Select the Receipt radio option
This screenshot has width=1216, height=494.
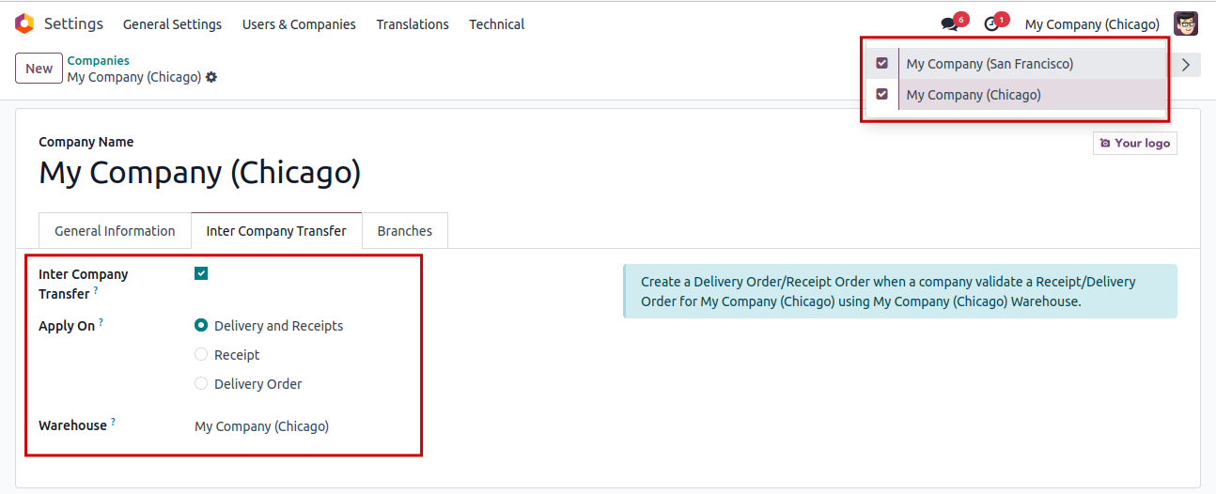[x=201, y=355]
